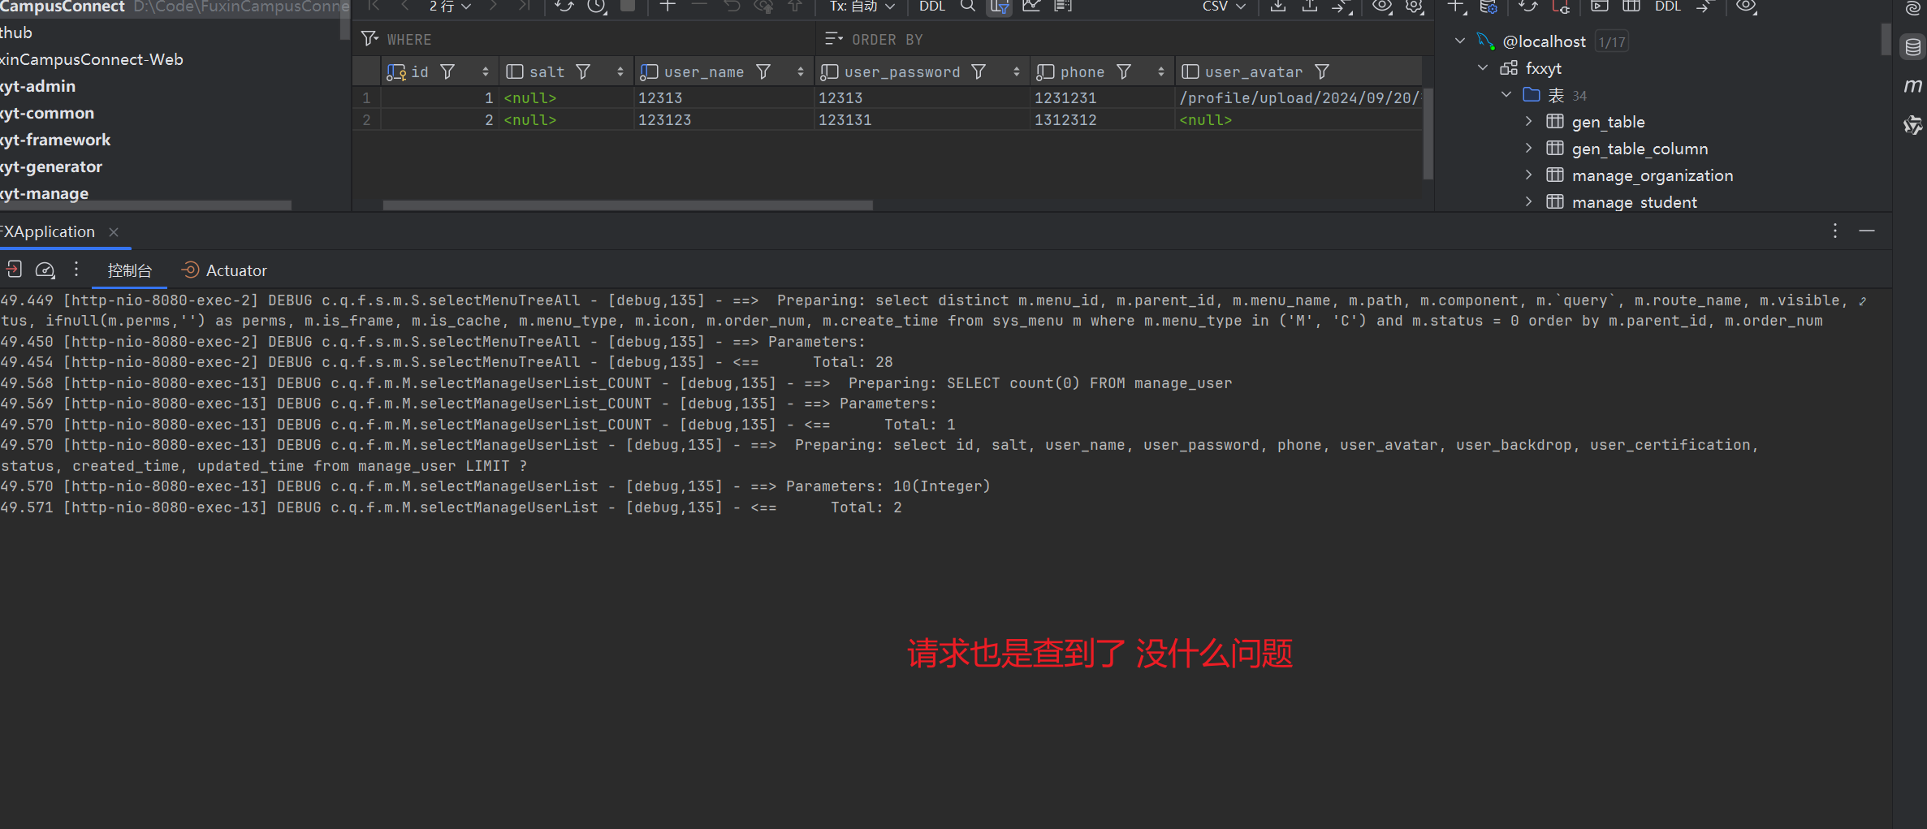Viewport: 1927px width, 829px height.
Task: Sort the salt column with arrows
Action: pyautogui.click(x=620, y=72)
